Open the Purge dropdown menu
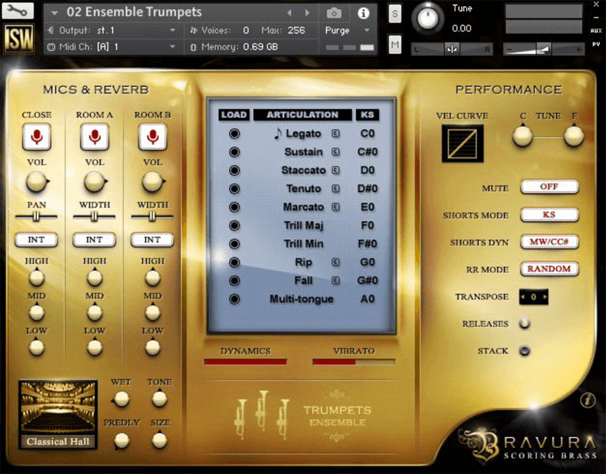The height and width of the screenshot is (474, 606). pos(367,30)
